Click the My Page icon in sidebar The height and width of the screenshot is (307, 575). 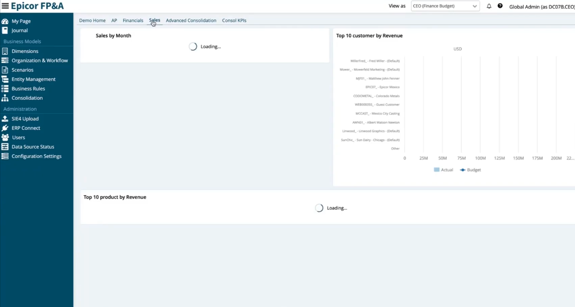click(x=5, y=21)
